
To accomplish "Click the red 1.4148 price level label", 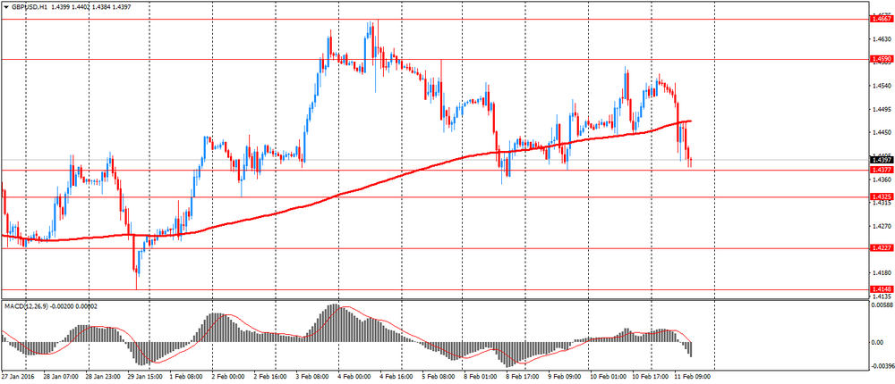I will click(x=882, y=289).
